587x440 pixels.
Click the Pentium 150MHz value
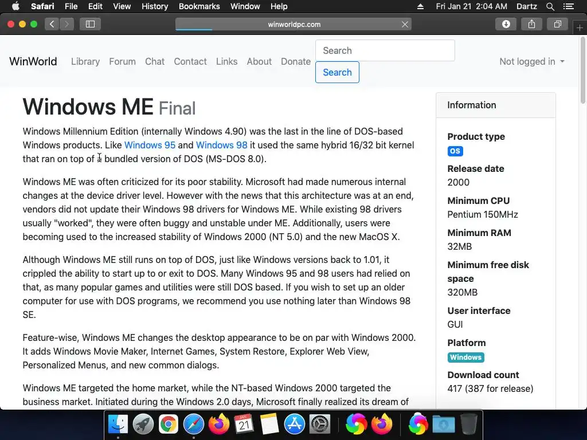[x=483, y=214]
